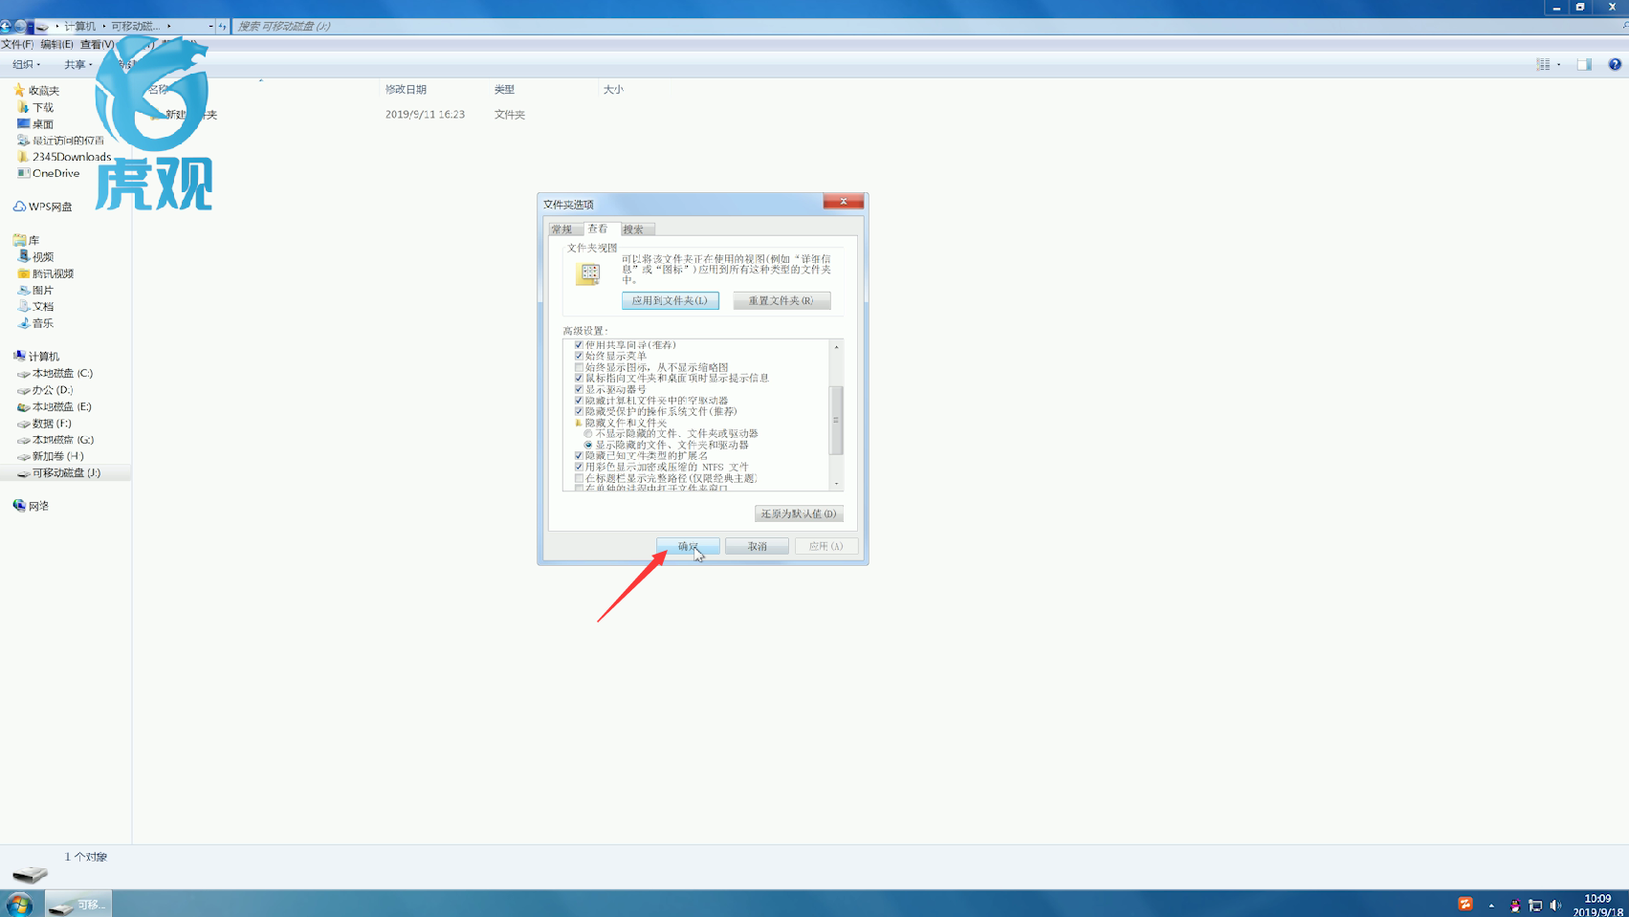This screenshot has width=1629, height=917.
Task: Open the recent pages dropdown arrow
Action: pos(32,26)
